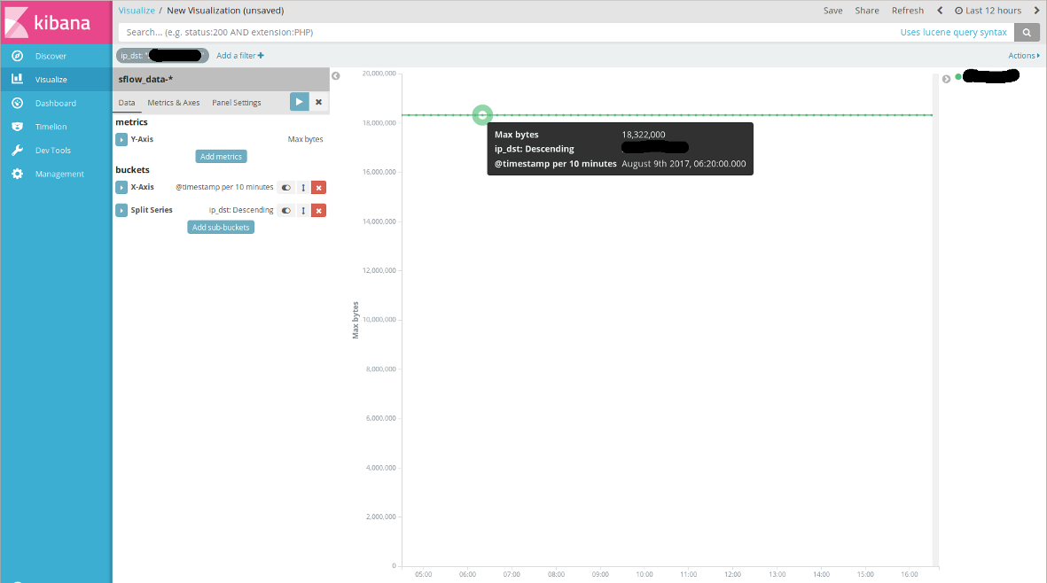
Task: Reorder the X-Axis bucket priority handle
Action: (x=303, y=188)
